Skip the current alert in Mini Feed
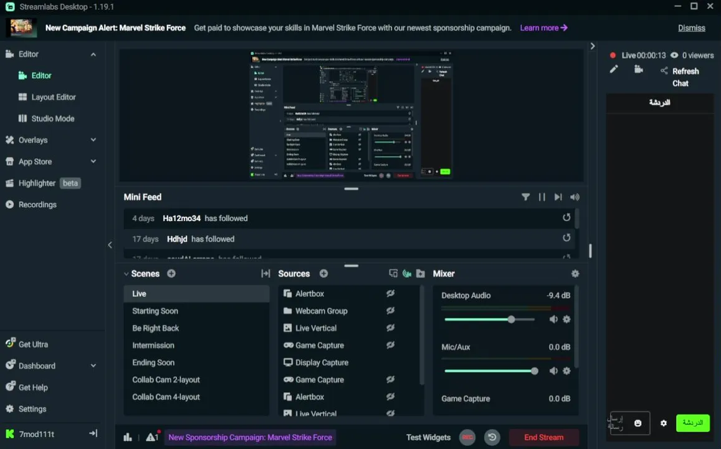 tap(558, 197)
